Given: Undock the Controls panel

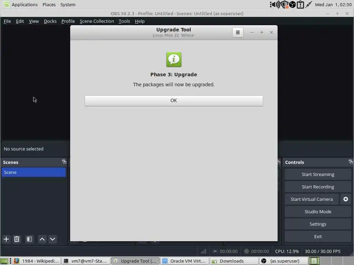Looking at the screenshot, I should coord(351,162).
